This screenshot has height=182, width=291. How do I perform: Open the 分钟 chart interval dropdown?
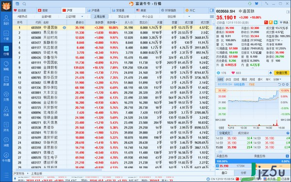point(277,80)
